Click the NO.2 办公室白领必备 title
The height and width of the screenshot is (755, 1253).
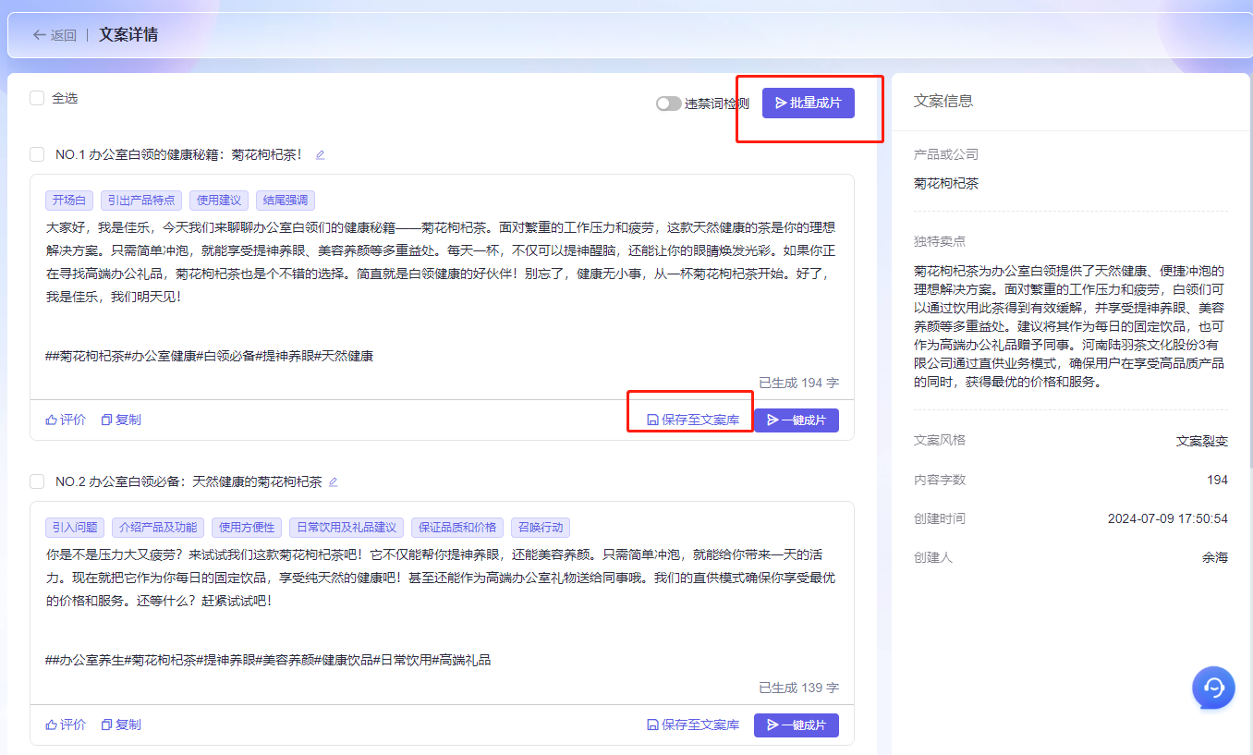click(x=189, y=481)
